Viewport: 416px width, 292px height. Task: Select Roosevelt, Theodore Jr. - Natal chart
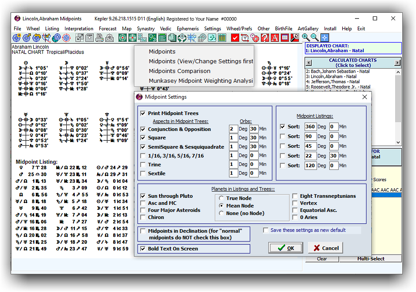click(338, 87)
